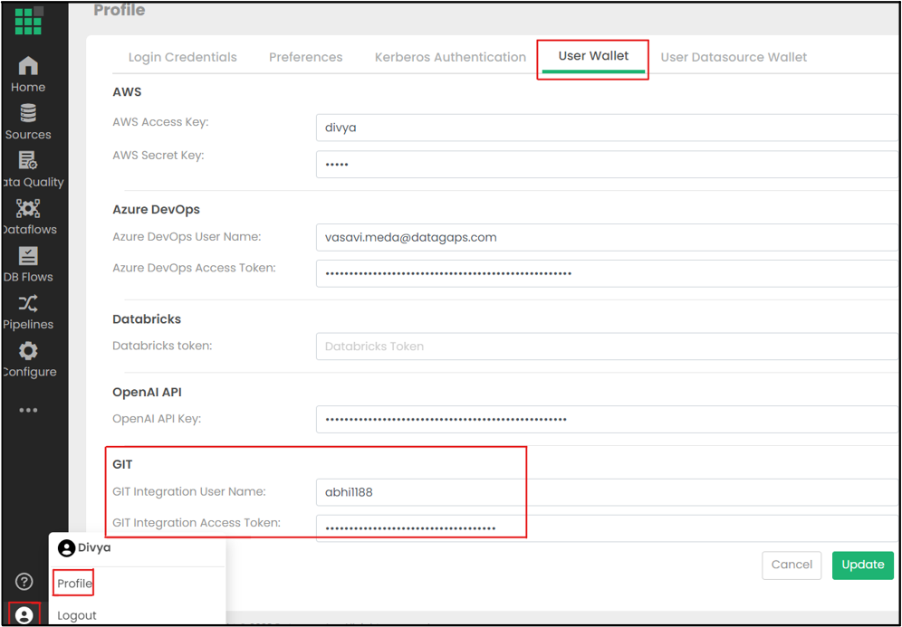This screenshot has width=902, height=627.
Task: Click the green grid app logo
Action: click(x=28, y=20)
